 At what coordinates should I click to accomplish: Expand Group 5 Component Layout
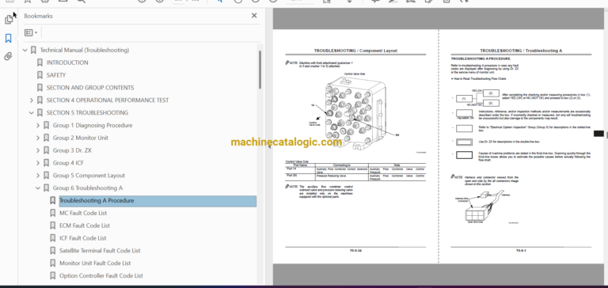[38, 175]
